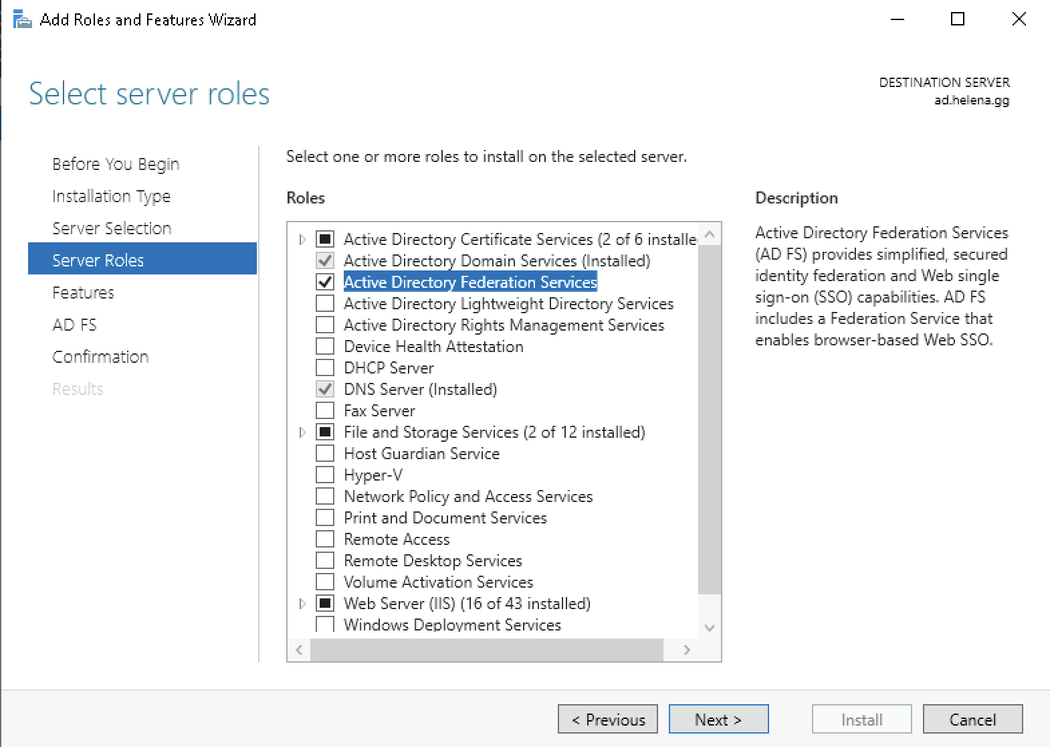1050x747 pixels.
Task: Expand Active Directory Certificate Services node
Action: tap(302, 239)
